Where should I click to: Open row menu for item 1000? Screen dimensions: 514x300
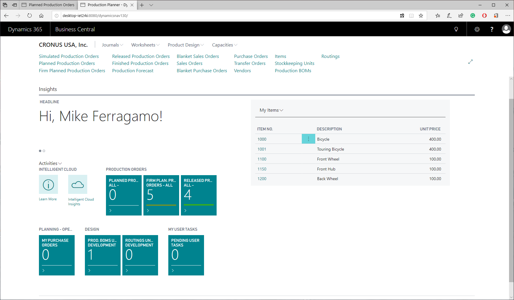click(x=309, y=139)
